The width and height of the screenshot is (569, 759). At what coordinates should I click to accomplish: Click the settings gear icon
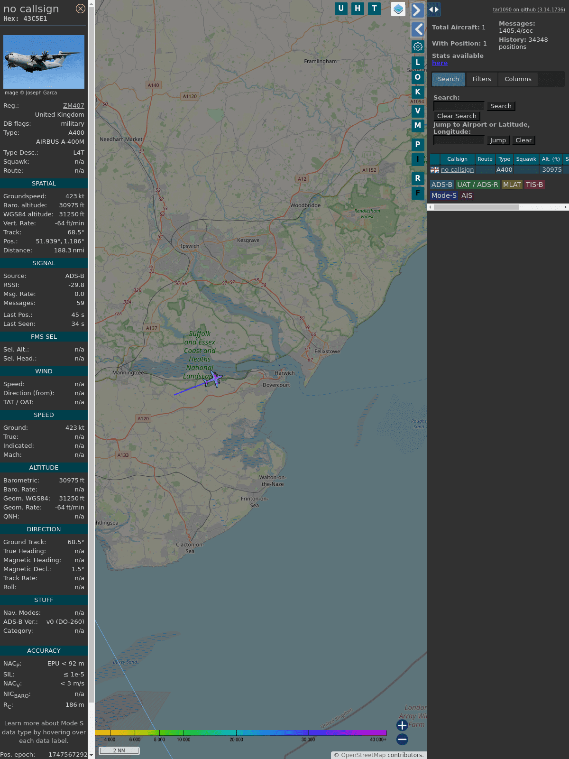click(x=418, y=46)
